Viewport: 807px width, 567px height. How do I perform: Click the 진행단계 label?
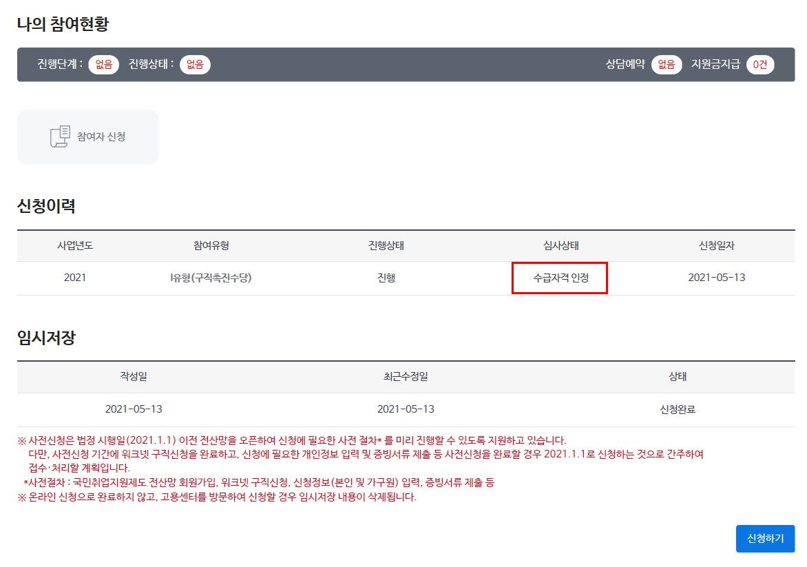point(60,64)
